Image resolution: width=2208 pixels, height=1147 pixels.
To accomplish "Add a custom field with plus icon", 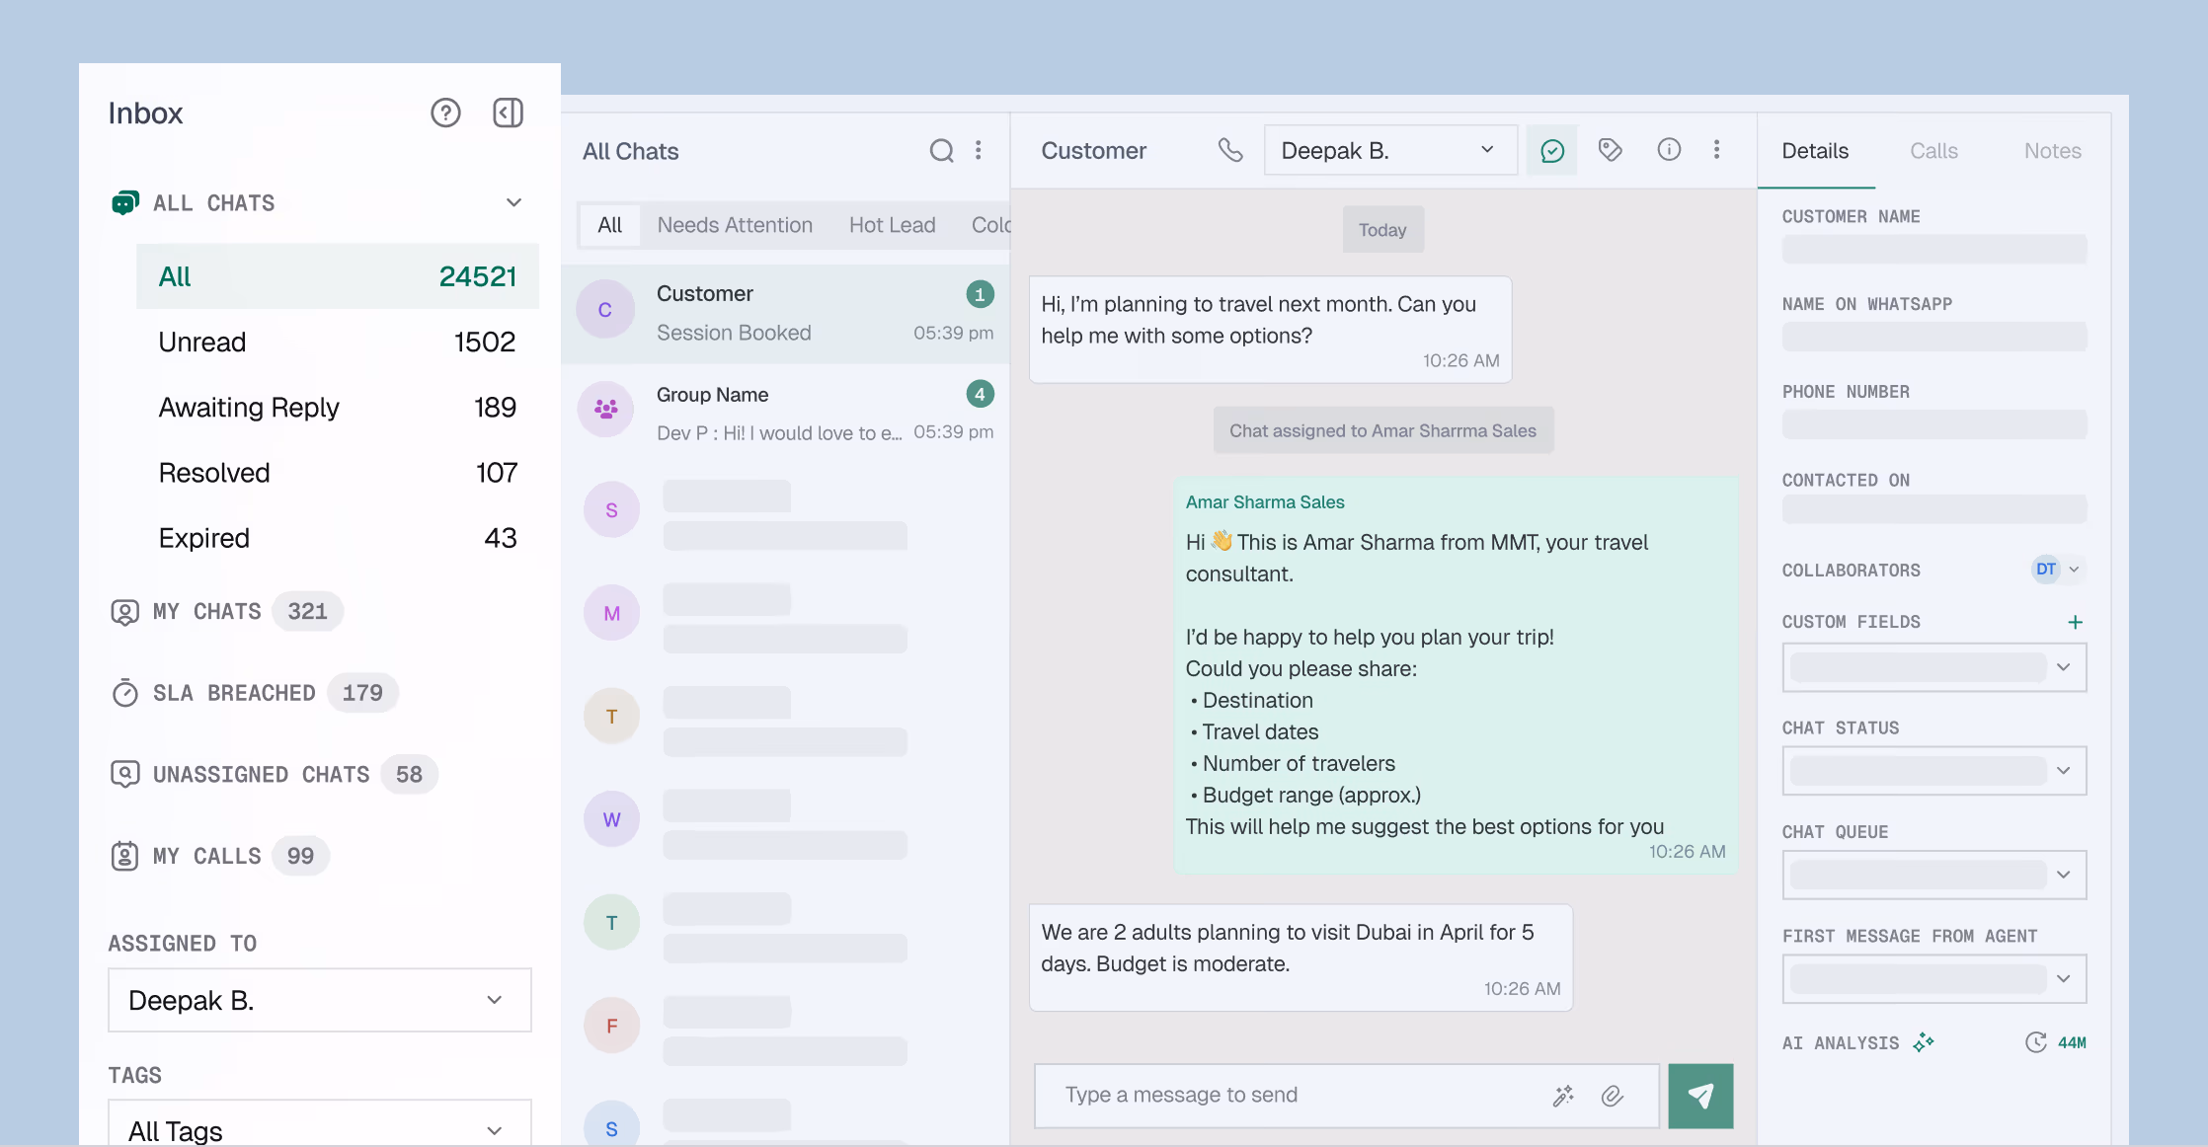I will (x=2075, y=622).
